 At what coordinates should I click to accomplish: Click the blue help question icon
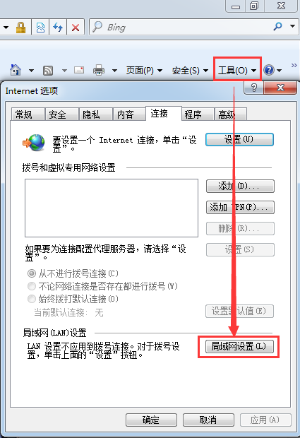point(269,70)
